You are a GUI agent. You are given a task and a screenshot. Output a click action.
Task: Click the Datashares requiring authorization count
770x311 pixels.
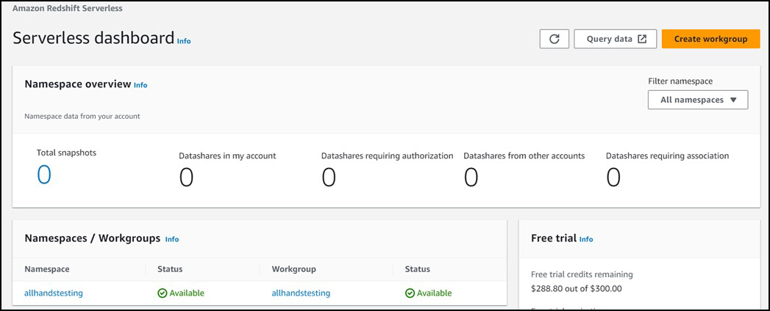pyautogui.click(x=329, y=177)
